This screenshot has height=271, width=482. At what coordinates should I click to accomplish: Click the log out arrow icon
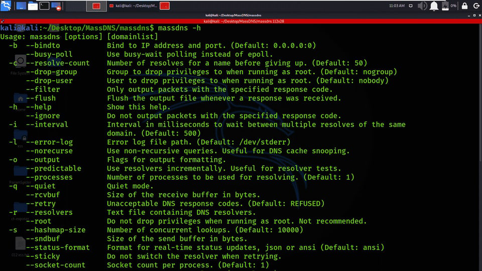point(476,6)
